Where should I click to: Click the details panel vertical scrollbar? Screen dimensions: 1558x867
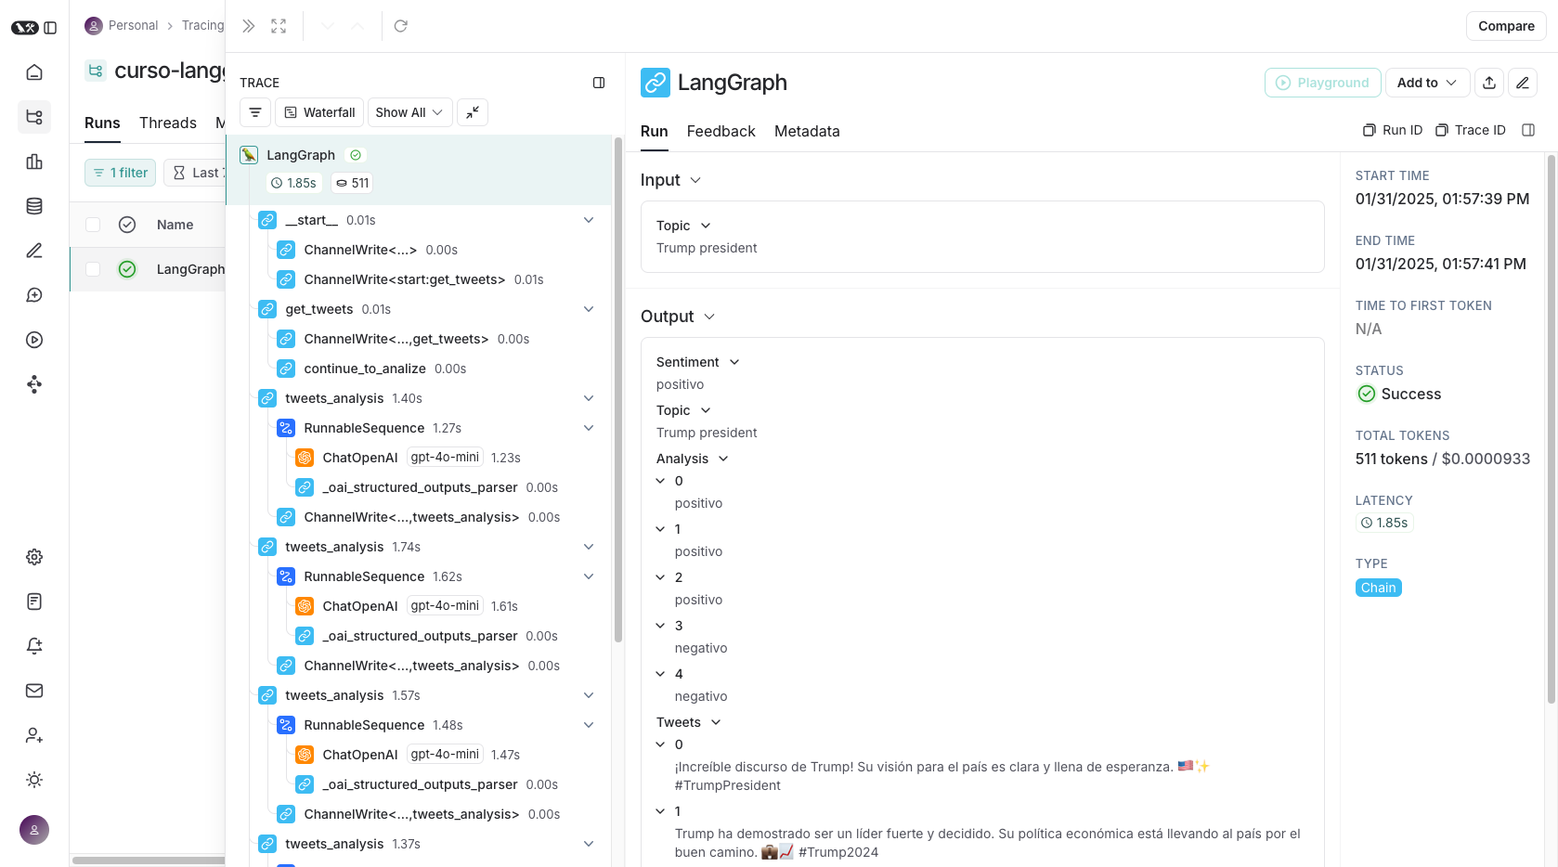[1551, 427]
